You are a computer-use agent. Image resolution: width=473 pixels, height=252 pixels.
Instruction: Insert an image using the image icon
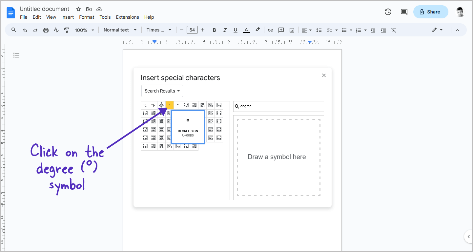click(x=292, y=30)
